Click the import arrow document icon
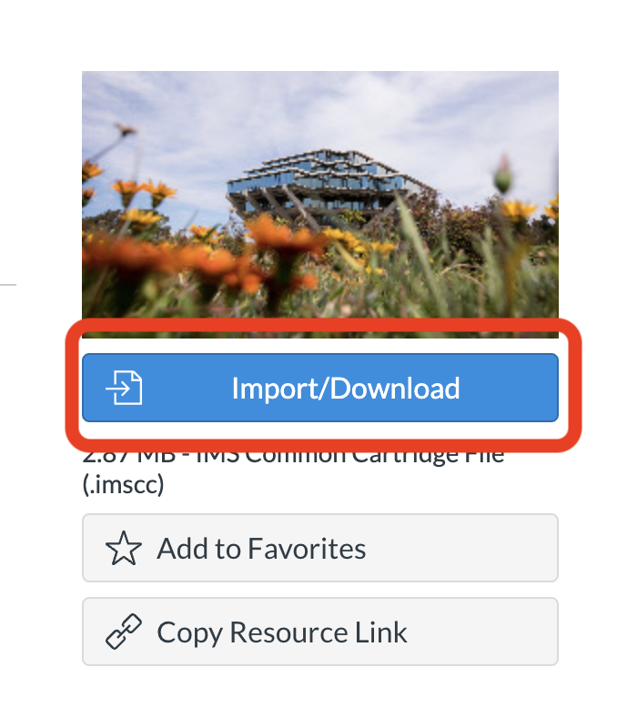This screenshot has width=617, height=728. click(124, 388)
